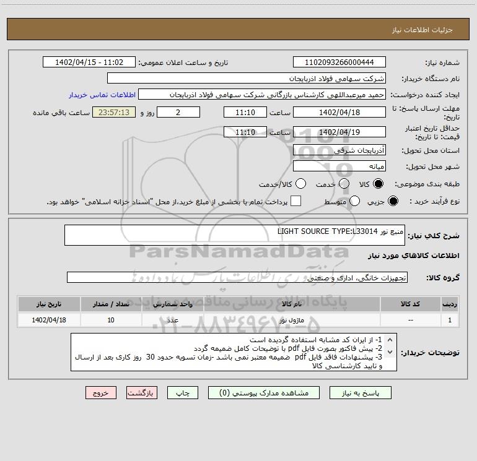Click the general description field LIGHT SOURCE TYPE:L33014
Image resolution: width=477 pixels, height=461 pixels.
tap(235, 235)
